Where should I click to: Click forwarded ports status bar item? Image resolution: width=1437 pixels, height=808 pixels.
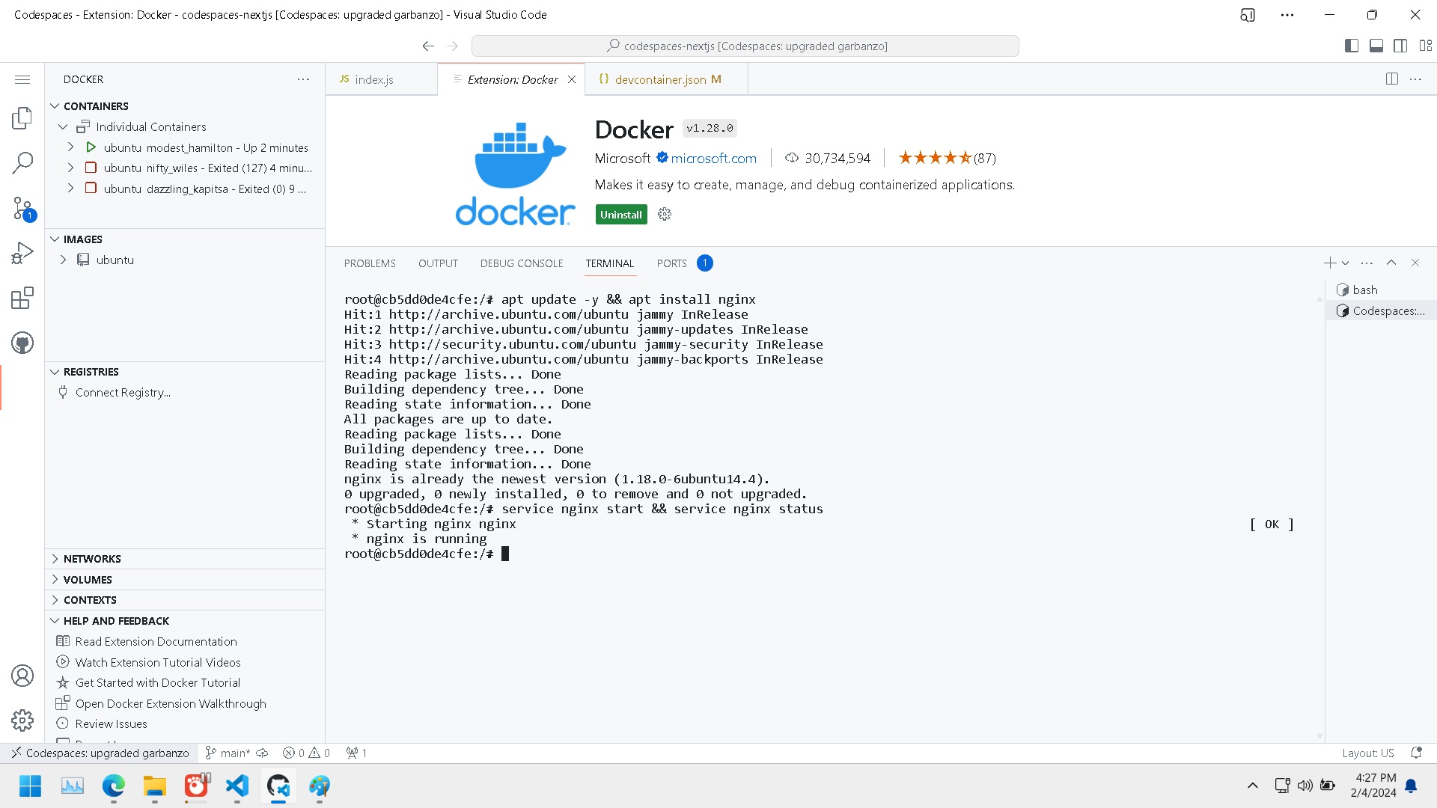click(356, 753)
